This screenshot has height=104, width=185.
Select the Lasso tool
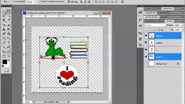(4, 16)
